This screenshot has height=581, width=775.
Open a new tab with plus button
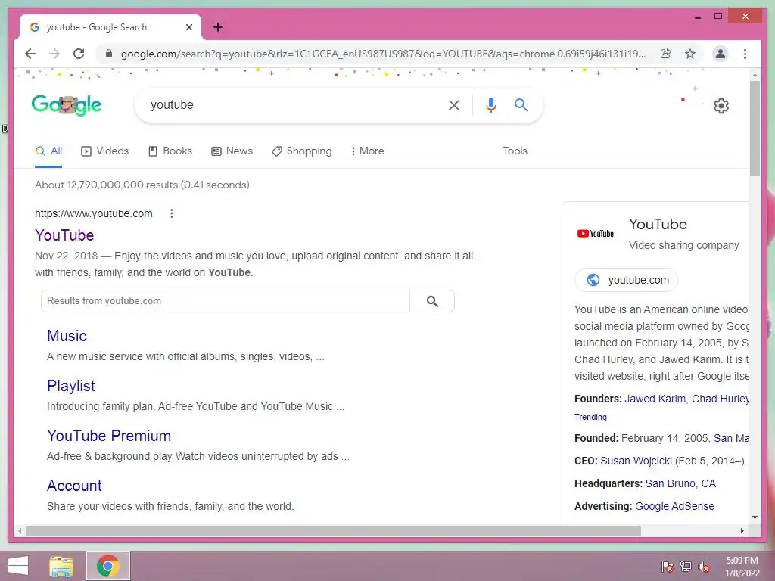pos(218,27)
